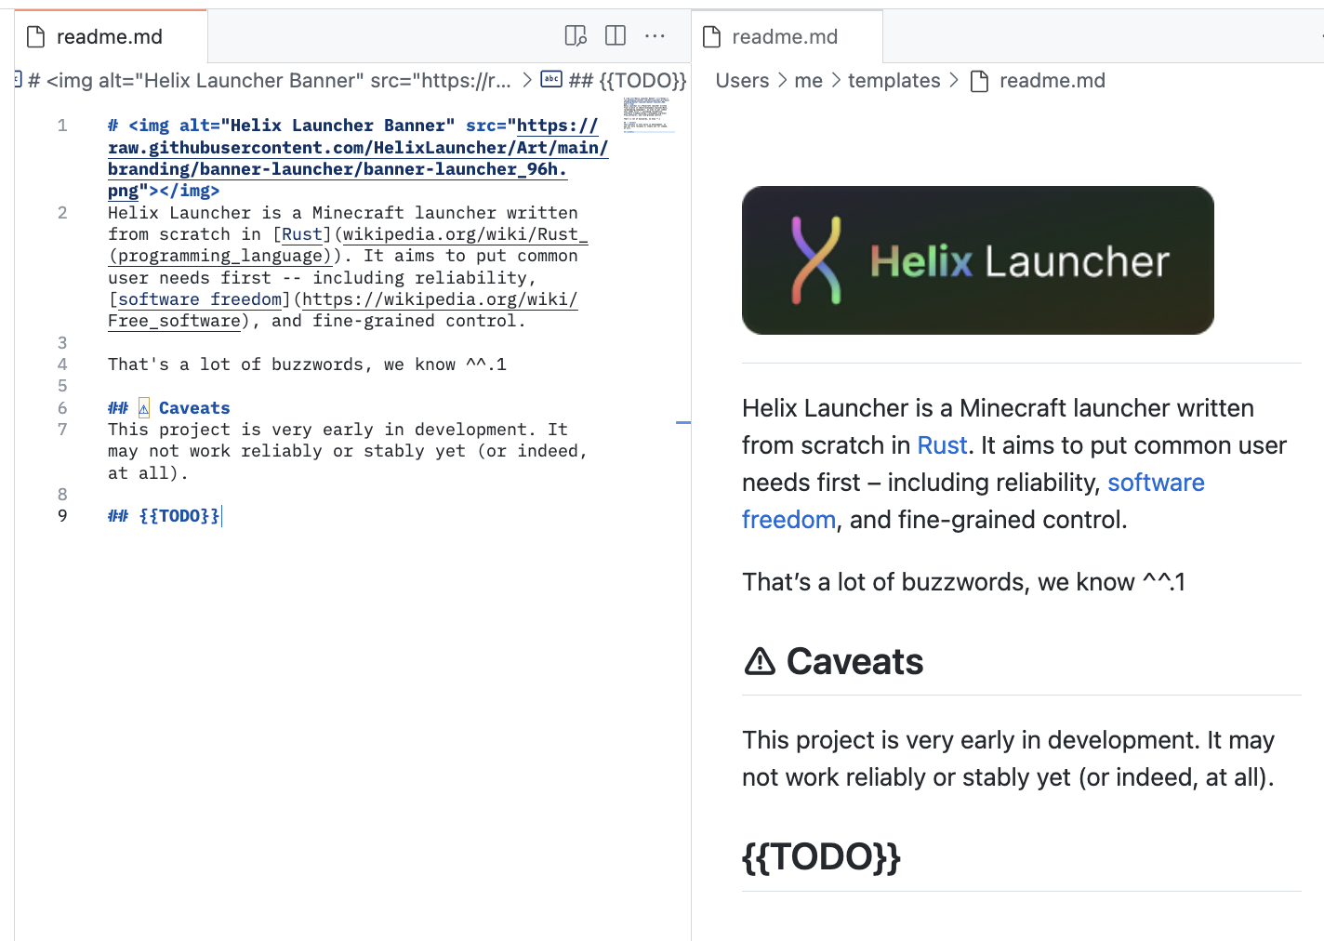
Task: Click the symbol icon starting the editor breadcrumb
Action: tap(16, 80)
